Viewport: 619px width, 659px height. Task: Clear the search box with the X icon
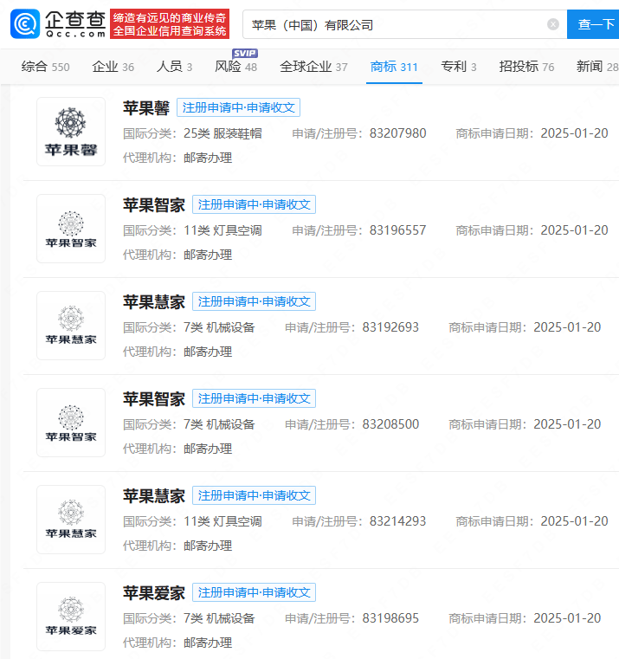pyautogui.click(x=553, y=24)
